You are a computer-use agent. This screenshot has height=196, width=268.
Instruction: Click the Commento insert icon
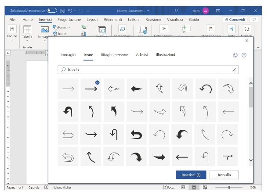[186, 29]
